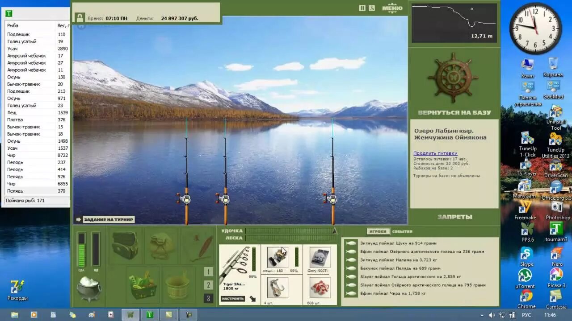Switch to СОБЫТИЯ tab
The image size is (572, 321).
[x=402, y=231]
